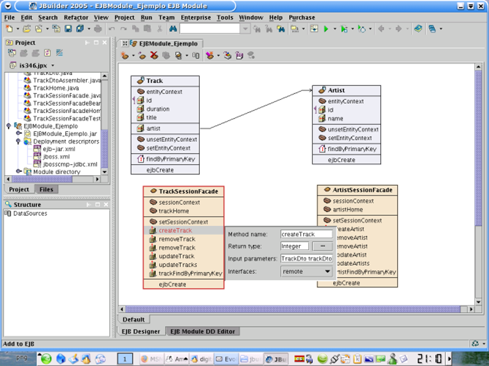Switch to the Files tab

(x=46, y=189)
